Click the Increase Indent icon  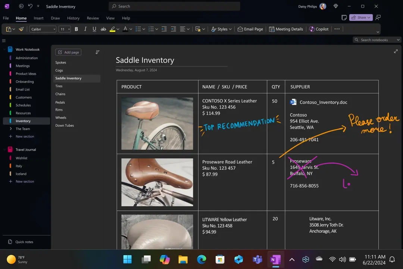[x=173, y=29]
